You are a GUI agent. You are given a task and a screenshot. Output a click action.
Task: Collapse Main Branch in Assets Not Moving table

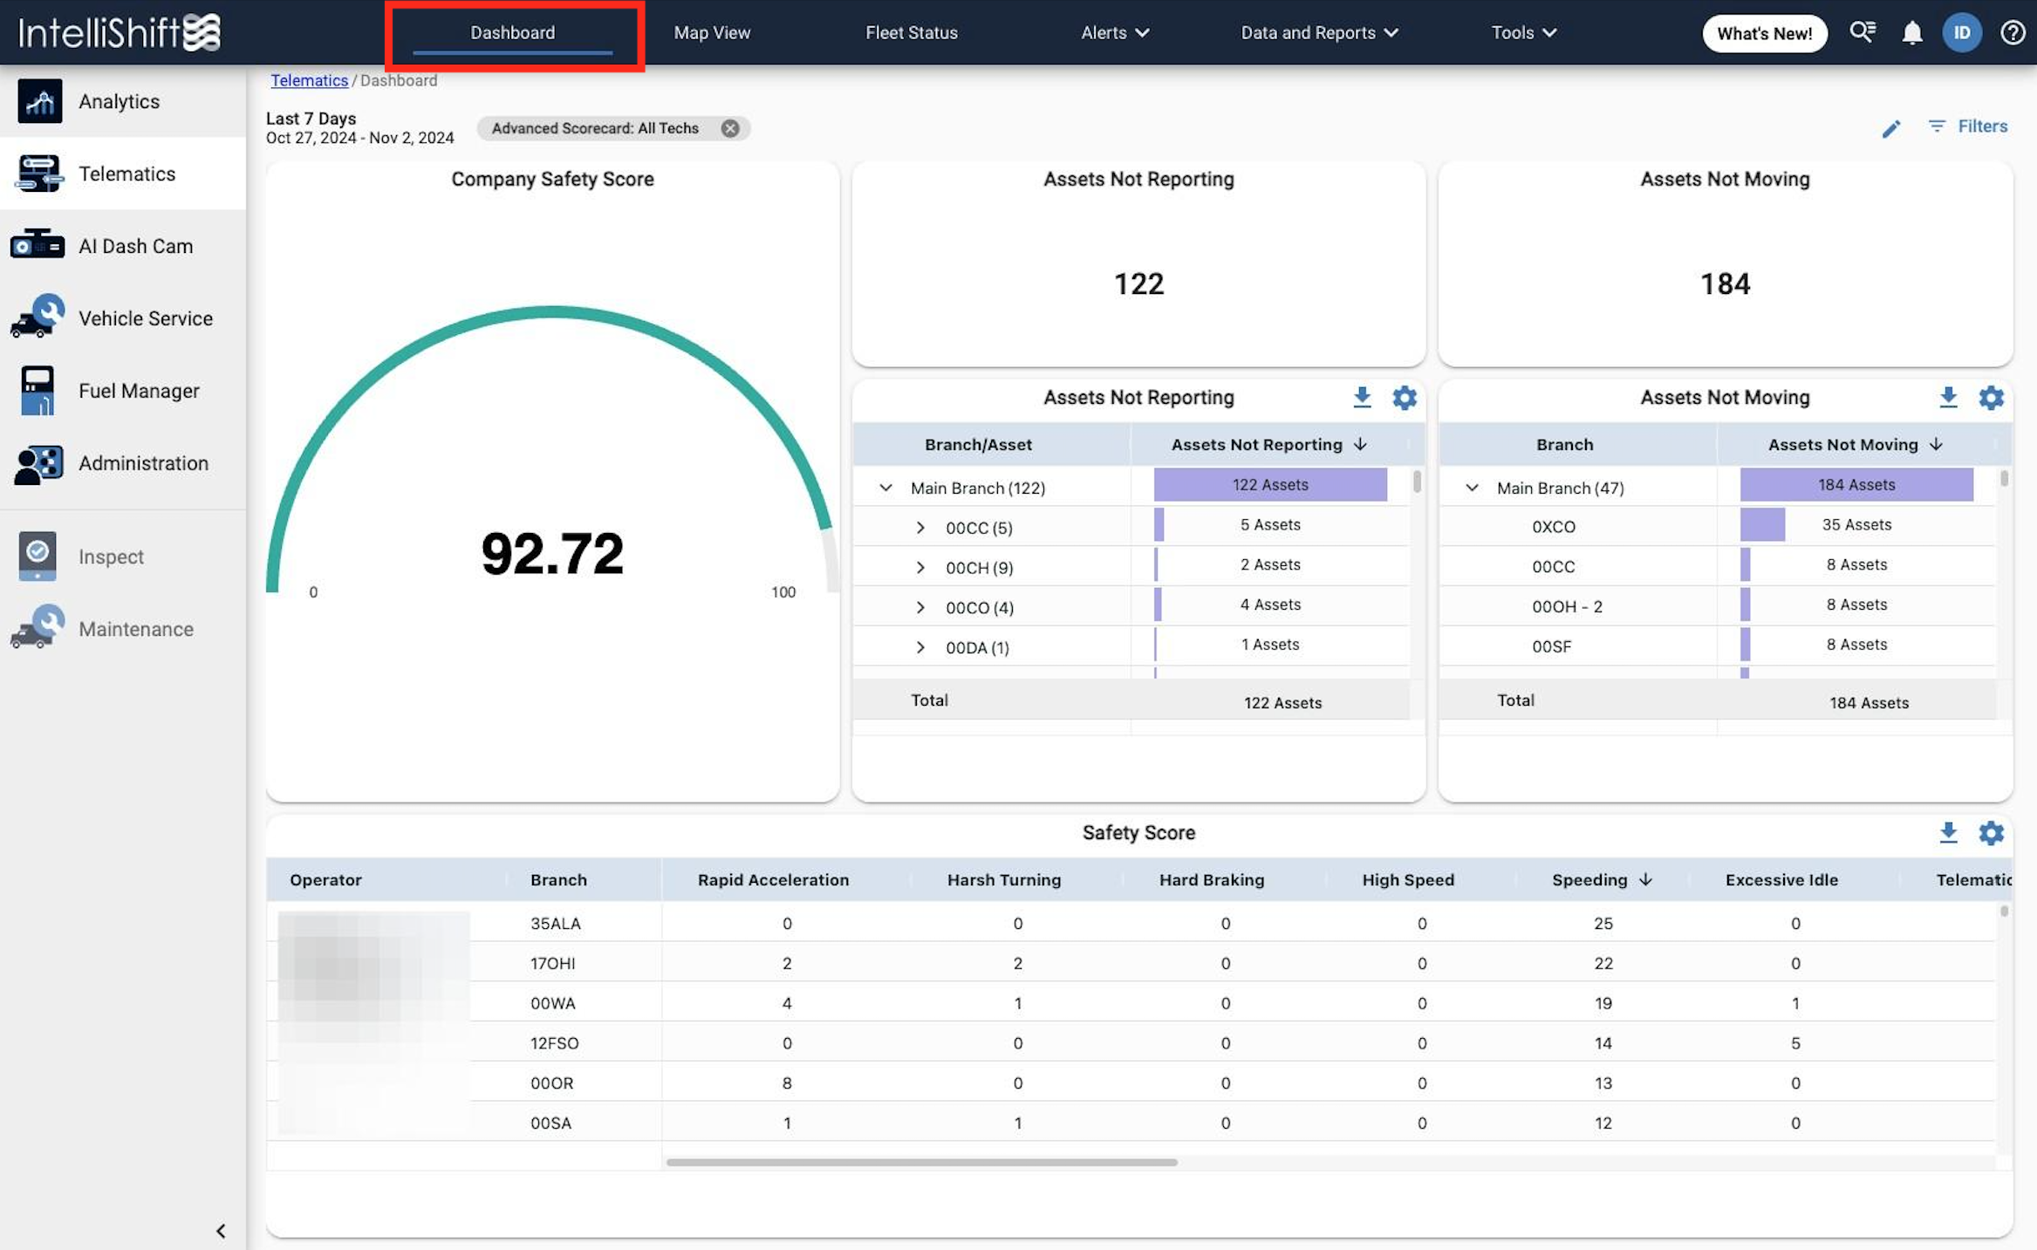tap(1473, 488)
